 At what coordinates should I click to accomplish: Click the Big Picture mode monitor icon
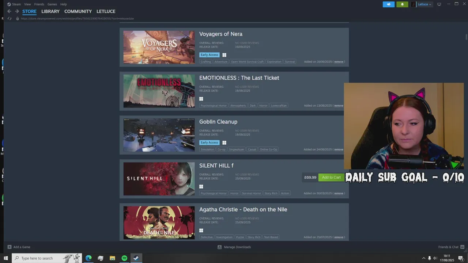click(x=439, y=4)
